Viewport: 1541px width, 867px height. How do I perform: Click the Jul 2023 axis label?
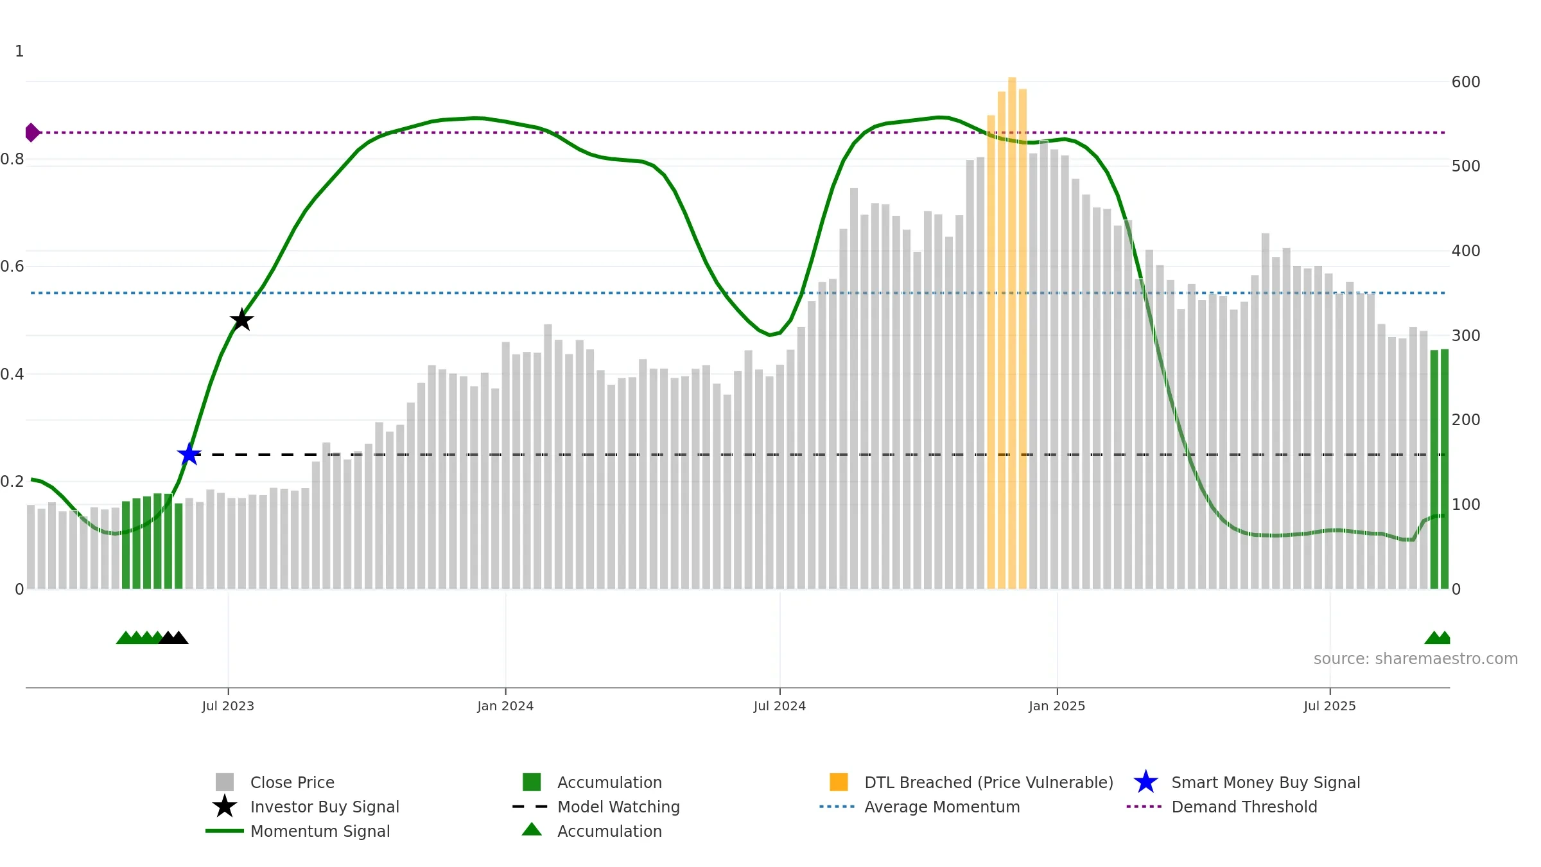(x=228, y=706)
